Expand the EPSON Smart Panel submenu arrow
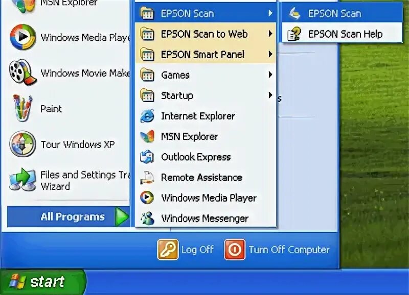The image size is (409, 295). [x=270, y=54]
